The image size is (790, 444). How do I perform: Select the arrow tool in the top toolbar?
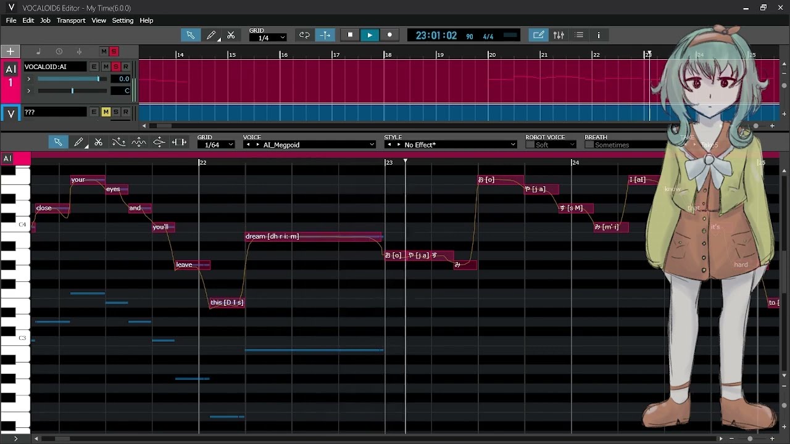(191, 35)
